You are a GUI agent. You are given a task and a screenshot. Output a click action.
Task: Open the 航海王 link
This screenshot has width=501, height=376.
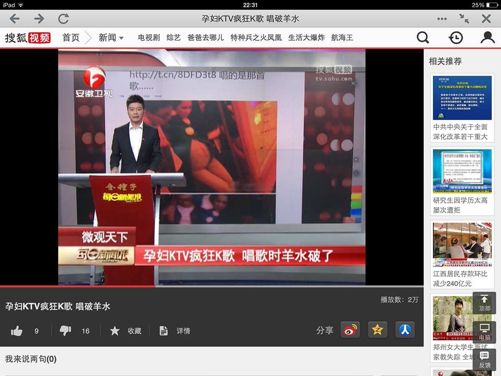click(x=342, y=38)
